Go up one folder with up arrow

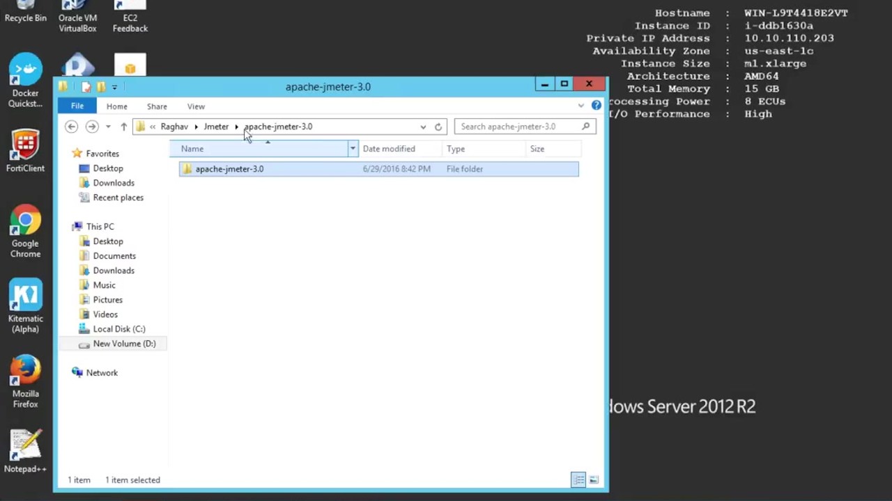point(123,127)
